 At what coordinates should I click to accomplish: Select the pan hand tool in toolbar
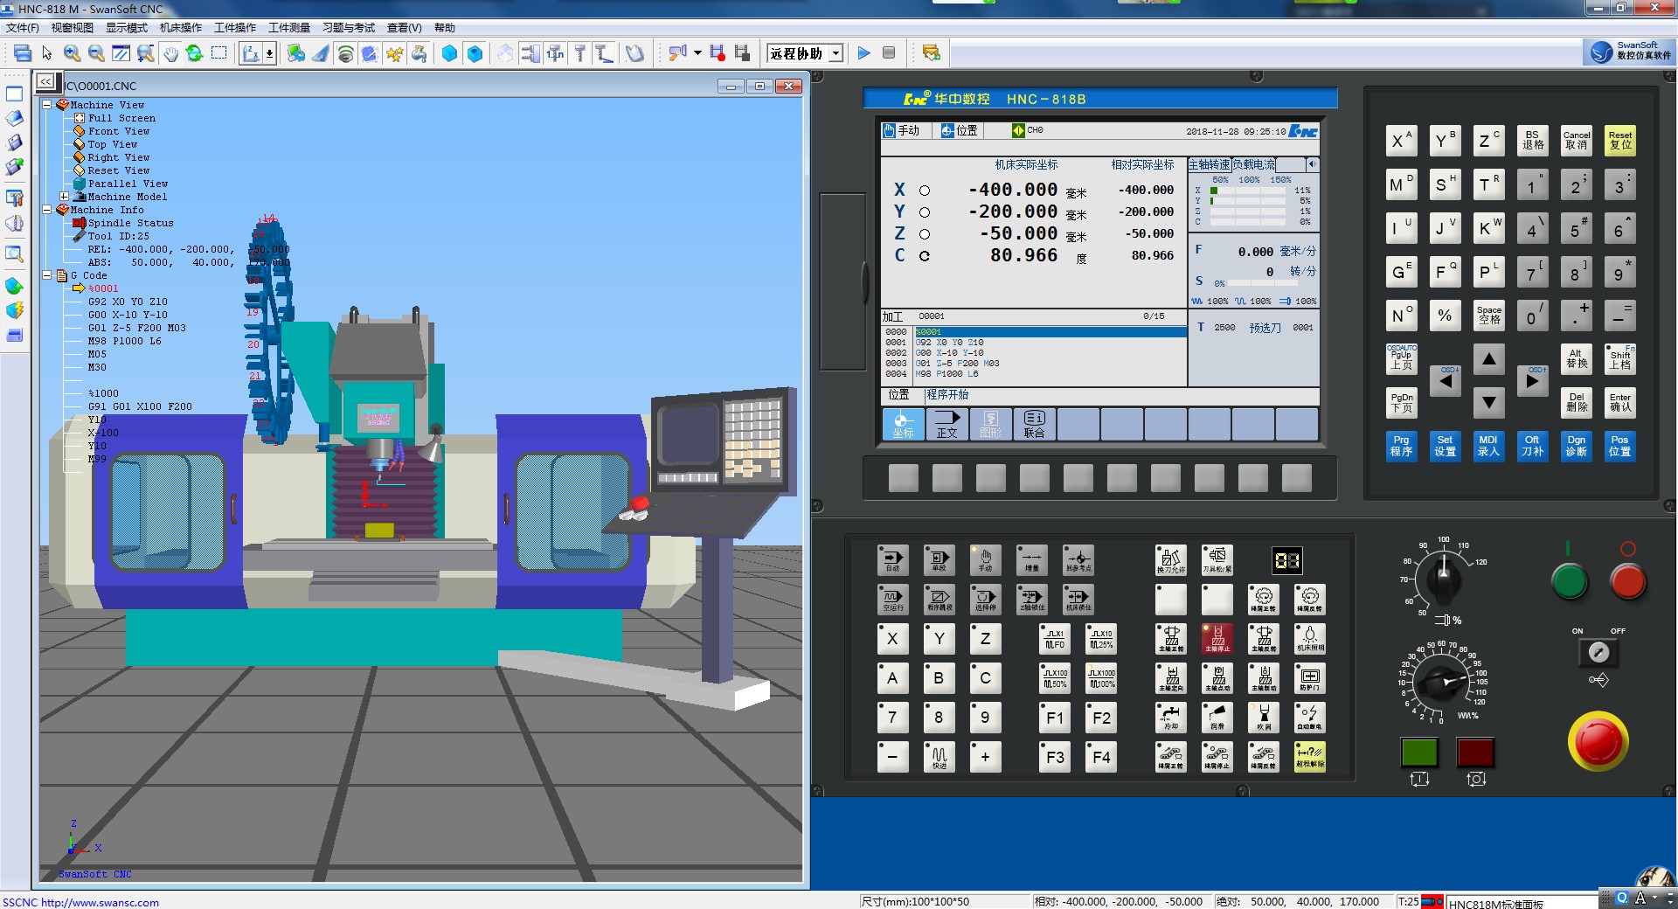pyautogui.click(x=170, y=54)
